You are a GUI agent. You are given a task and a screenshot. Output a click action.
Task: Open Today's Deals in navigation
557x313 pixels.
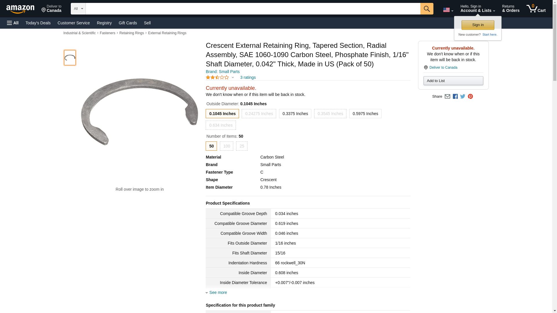point(38,23)
